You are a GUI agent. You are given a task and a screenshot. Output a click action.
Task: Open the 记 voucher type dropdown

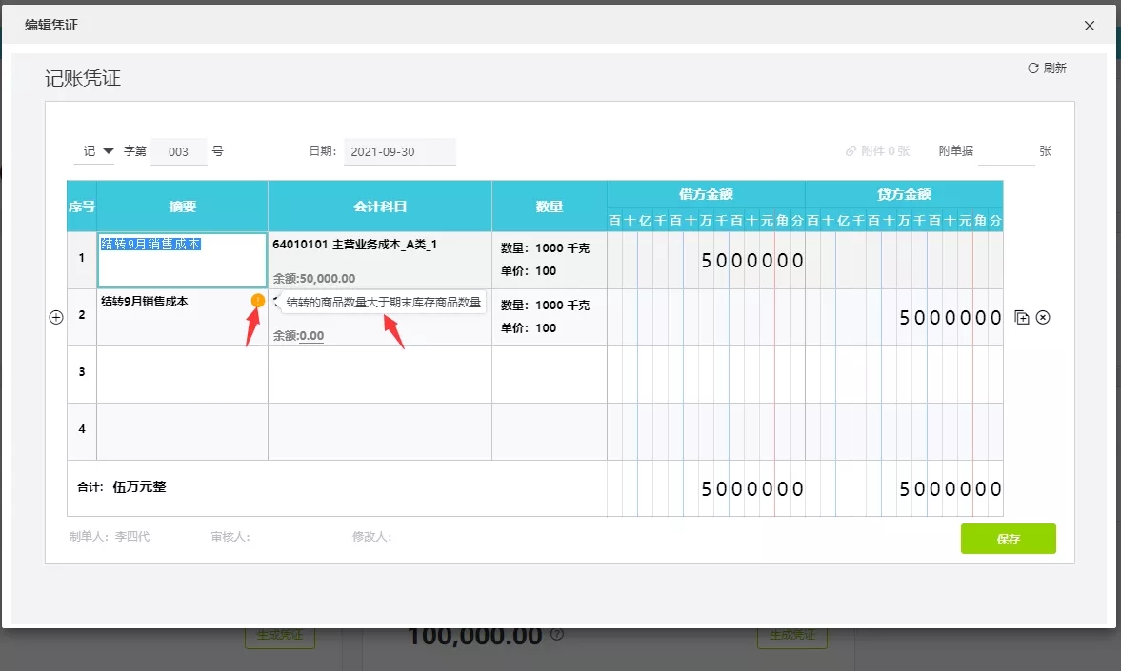(94, 150)
